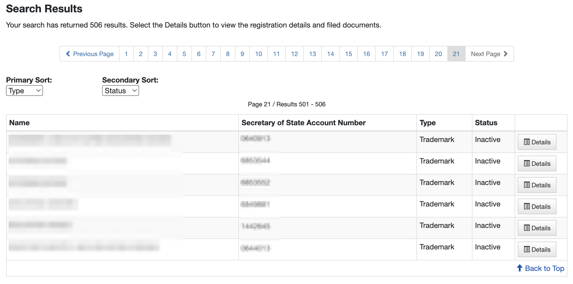Go to results page 5
Viewport: 573px width, 284px height.
[x=184, y=54]
